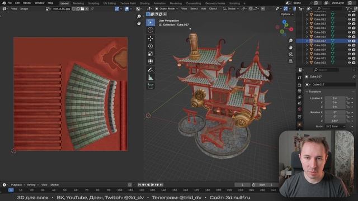Expand Cube.016 in the outliner
The height and width of the screenshot is (201, 358).
click(307, 37)
